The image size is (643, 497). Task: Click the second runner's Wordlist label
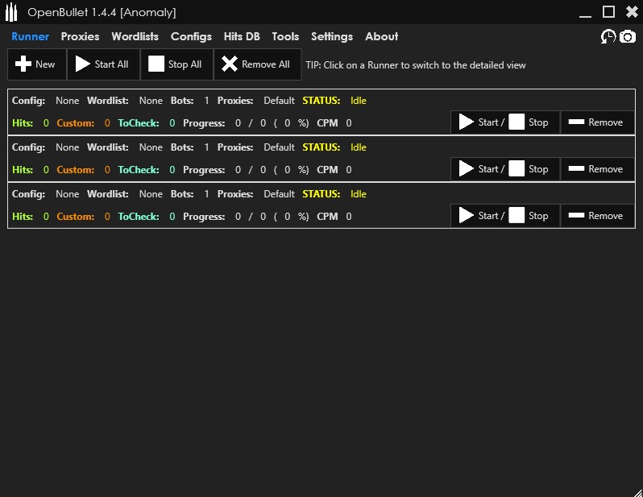click(107, 147)
